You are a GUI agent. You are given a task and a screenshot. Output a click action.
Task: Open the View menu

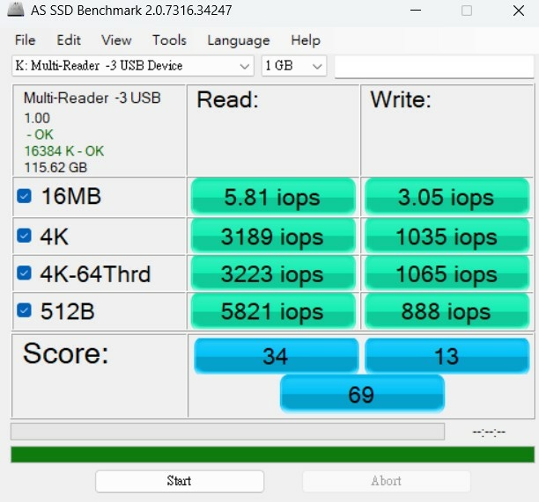(116, 40)
